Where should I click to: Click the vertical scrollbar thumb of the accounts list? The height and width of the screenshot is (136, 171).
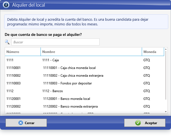(166, 75)
